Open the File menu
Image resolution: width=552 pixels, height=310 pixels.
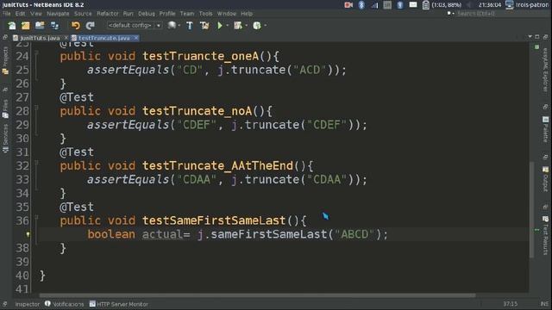[x=6, y=14]
